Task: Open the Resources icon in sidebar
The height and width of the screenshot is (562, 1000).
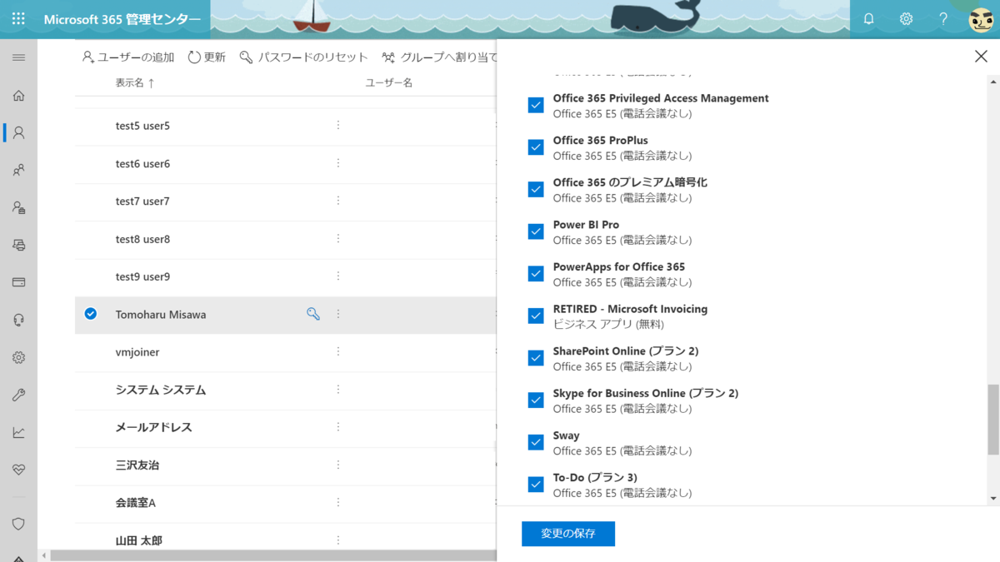Action: pos(18,245)
